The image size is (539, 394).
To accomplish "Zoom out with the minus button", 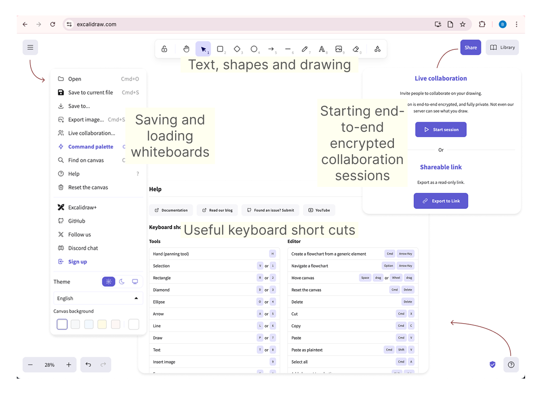I will coord(31,365).
